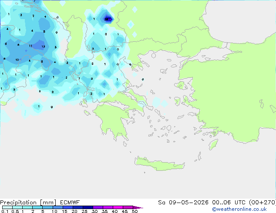Click the legend scale label '0.1'
The image size is (276, 213).
coord(5,211)
